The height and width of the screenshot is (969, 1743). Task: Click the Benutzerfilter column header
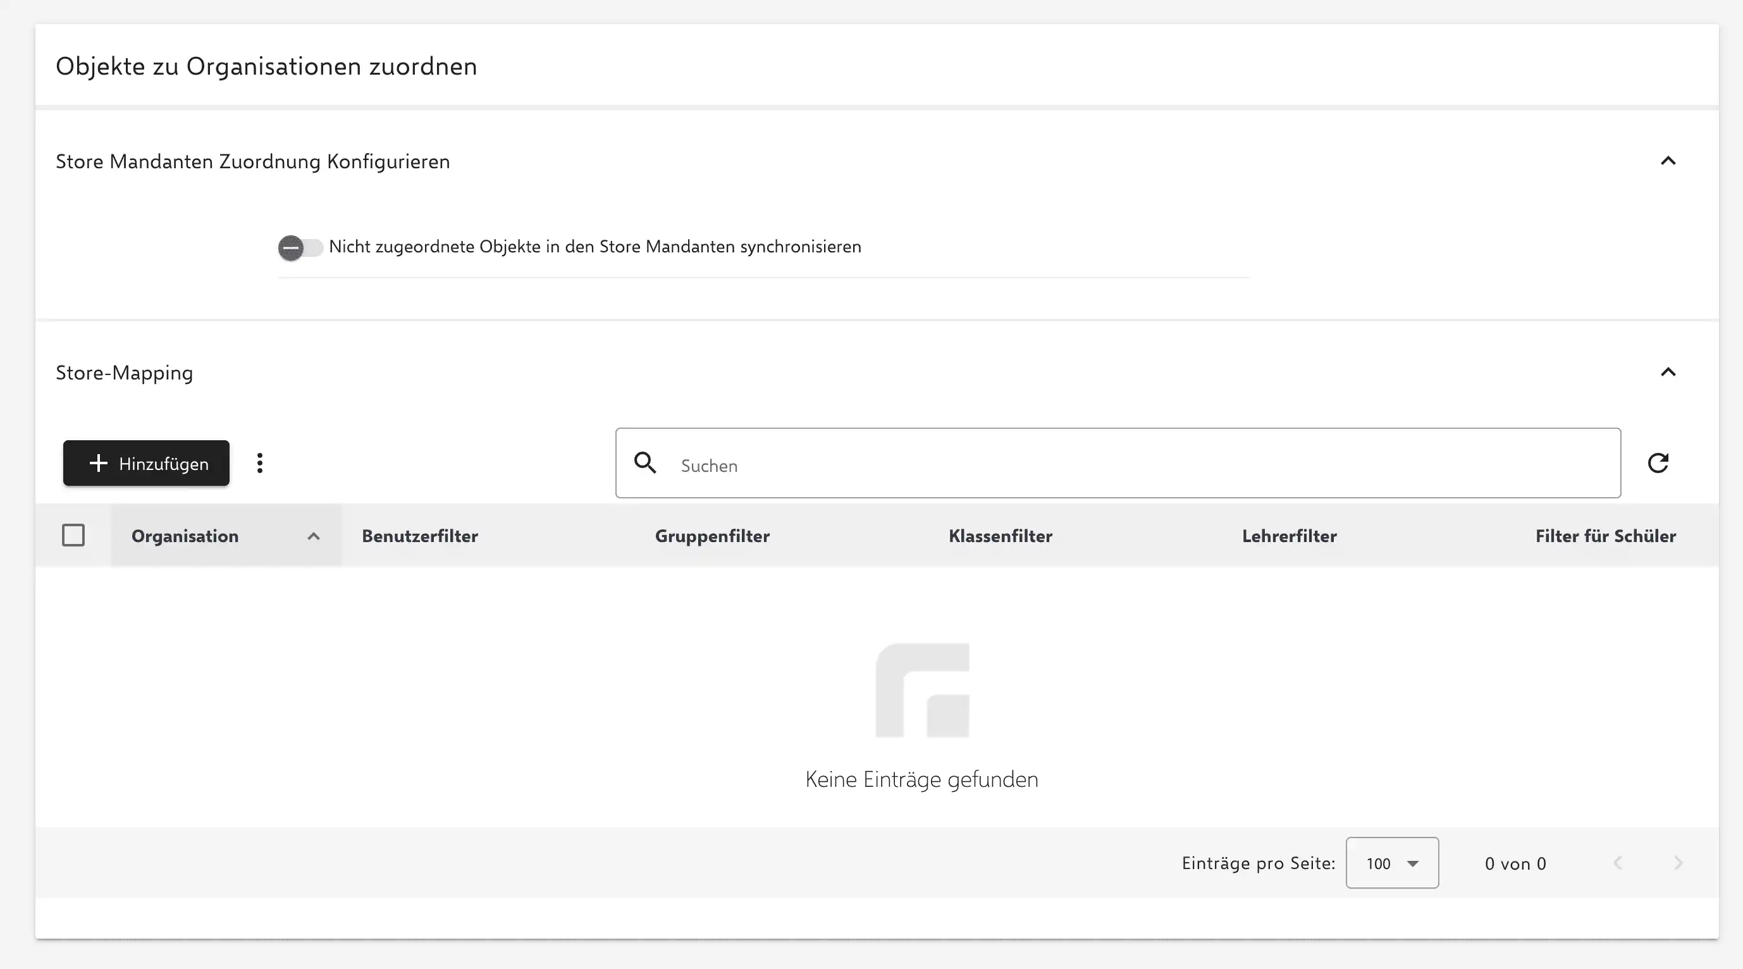[x=419, y=536]
